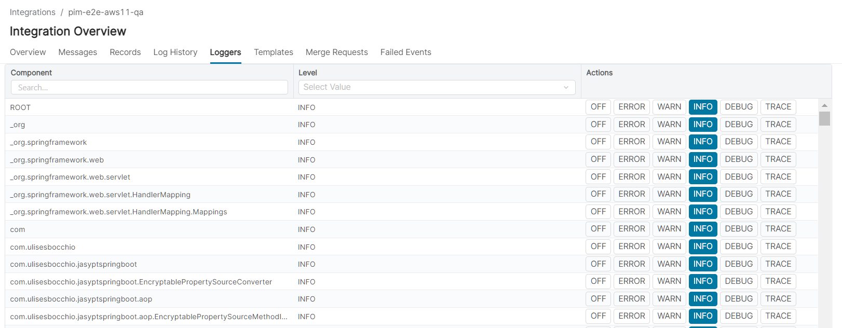
Task: Click the scrollbar up arrow
Action: coord(824,105)
